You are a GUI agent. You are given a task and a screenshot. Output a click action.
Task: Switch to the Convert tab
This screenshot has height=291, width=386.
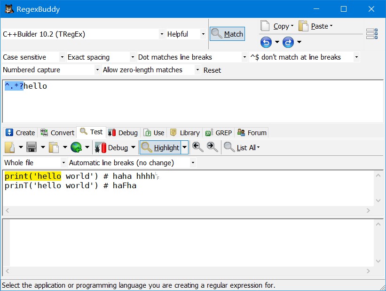tap(57, 133)
